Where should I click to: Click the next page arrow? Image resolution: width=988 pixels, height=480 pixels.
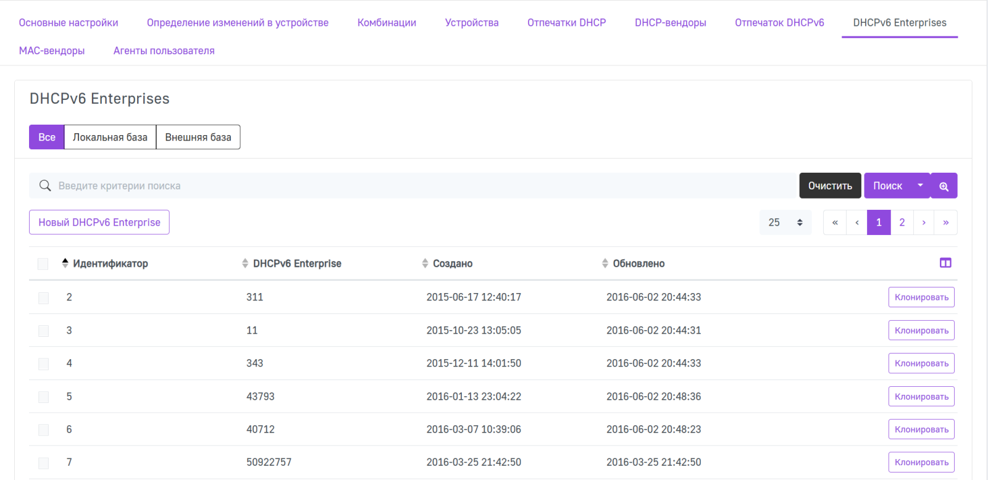point(924,223)
